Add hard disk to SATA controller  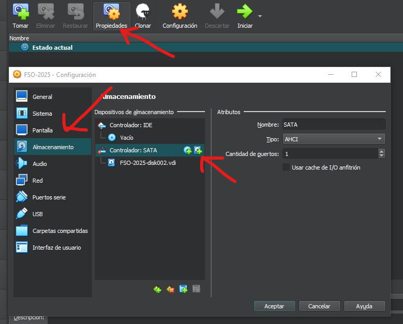point(198,150)
